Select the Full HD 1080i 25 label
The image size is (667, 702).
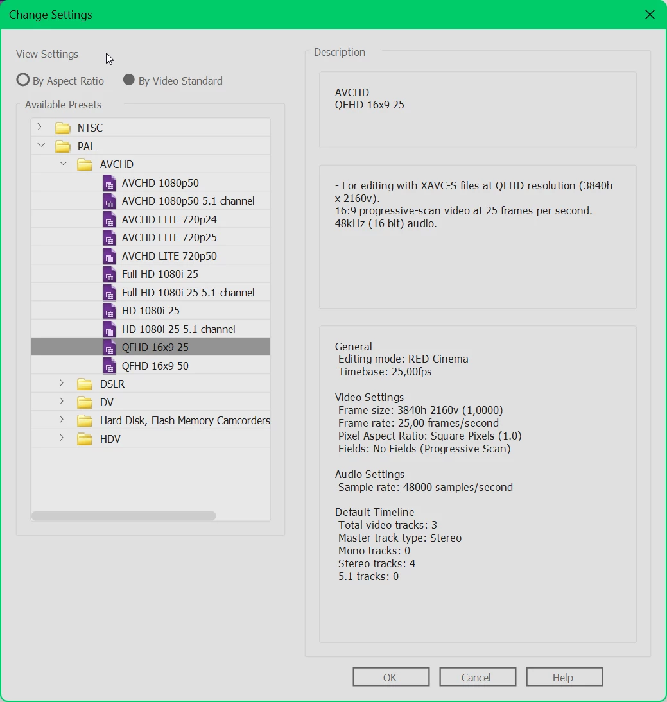160,275
